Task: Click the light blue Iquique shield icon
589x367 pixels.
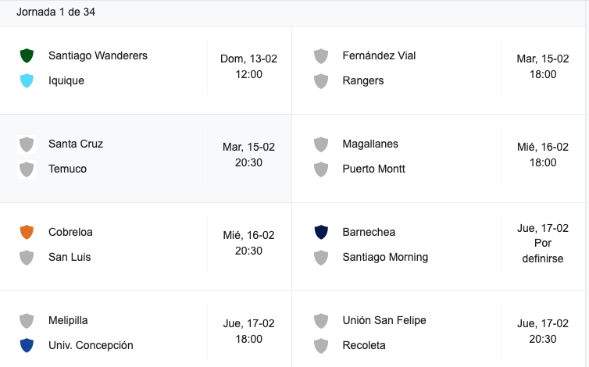Action: click(27, 80)
